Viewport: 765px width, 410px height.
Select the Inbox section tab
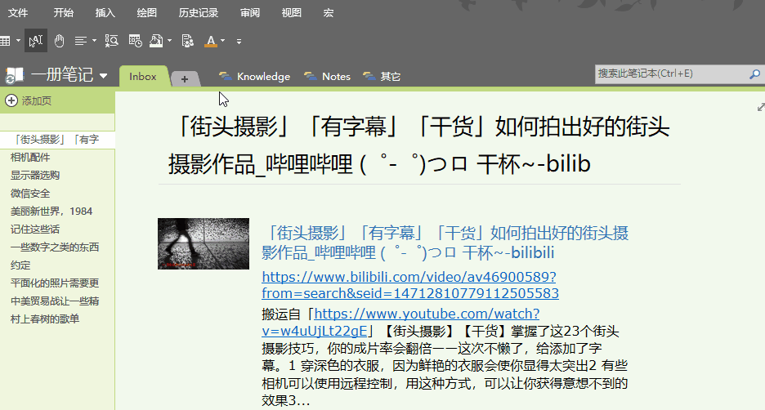(143, 77)
